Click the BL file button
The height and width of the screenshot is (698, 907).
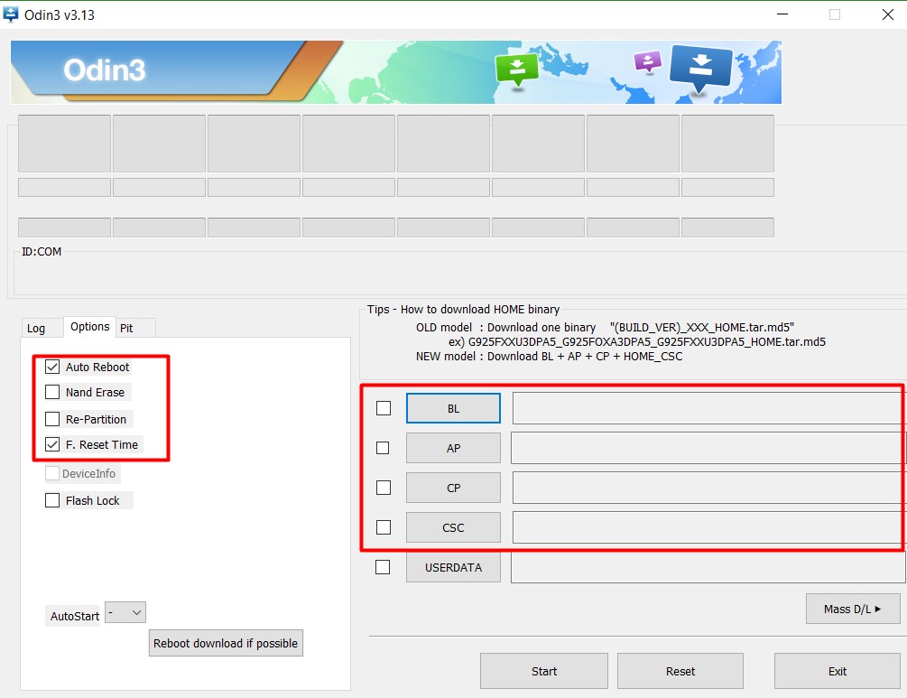coord(453,408)
